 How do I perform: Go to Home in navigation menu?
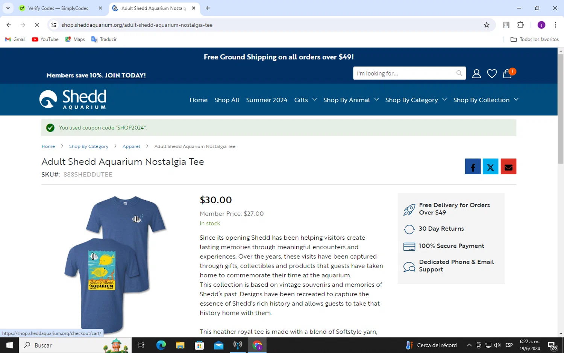point(199,100)
